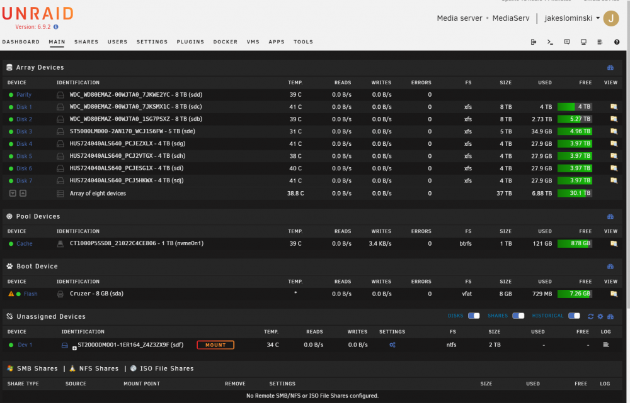
Task: Open Unassigned Devices settings gear icon
Action: tap(600, 316)
